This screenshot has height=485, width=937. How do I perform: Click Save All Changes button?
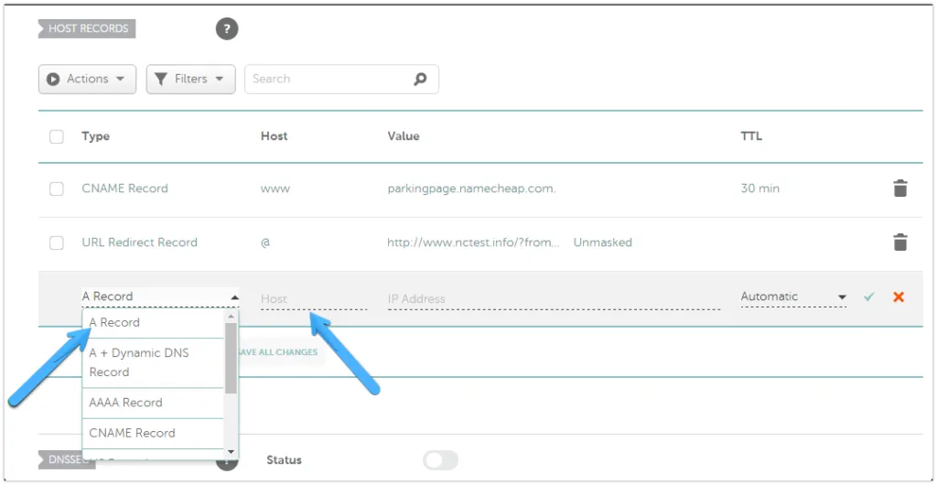pyautogui.click(x=278, y=352)
